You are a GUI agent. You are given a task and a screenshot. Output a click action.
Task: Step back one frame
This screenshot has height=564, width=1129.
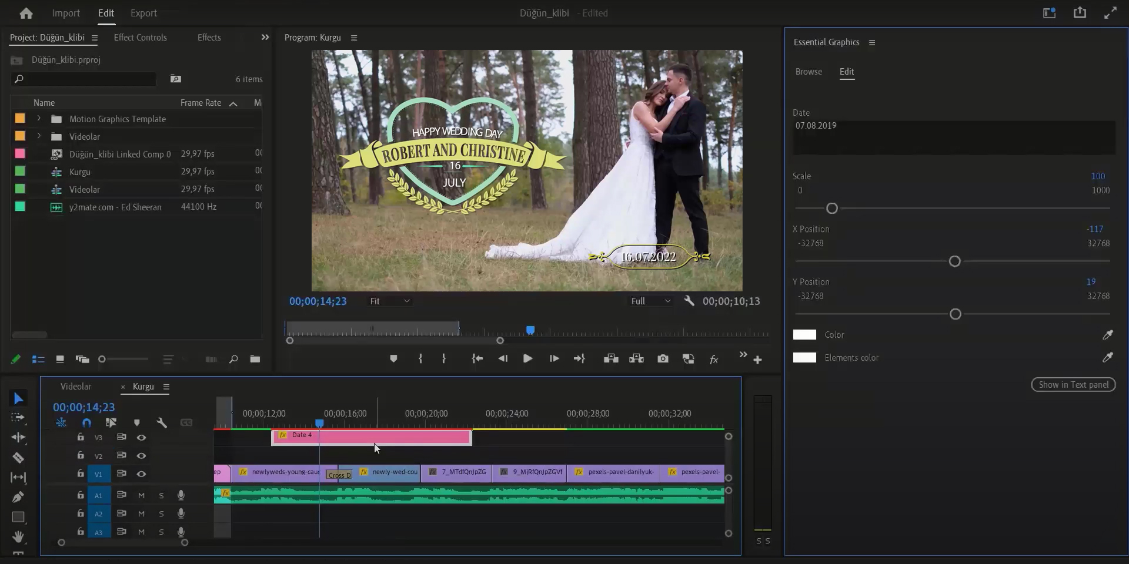(x=503, y=358)
